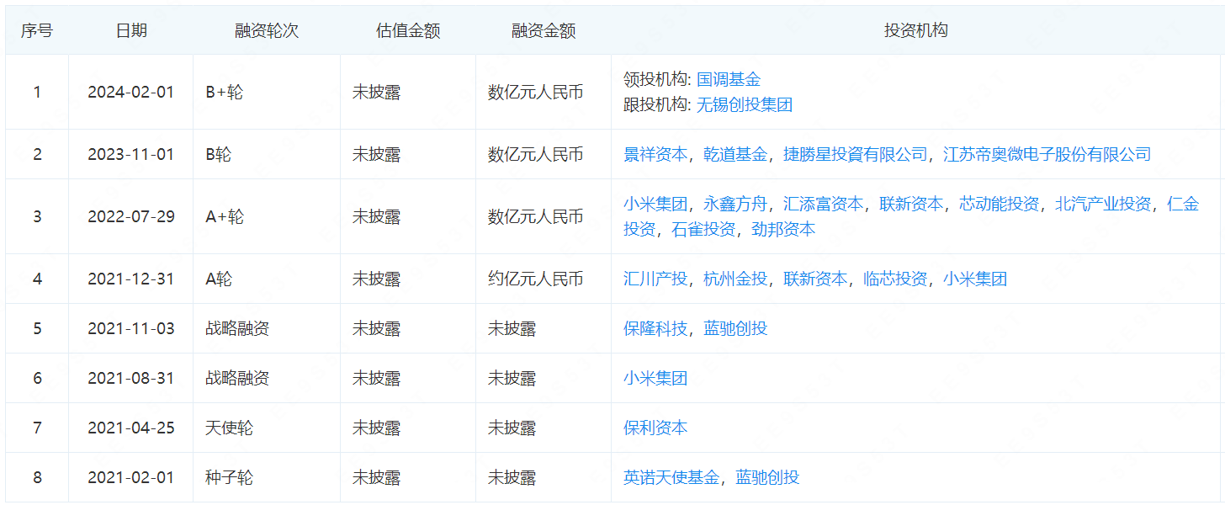
Task: Open 捷勝星投資有限公司 link
Action: coord(855,154)
